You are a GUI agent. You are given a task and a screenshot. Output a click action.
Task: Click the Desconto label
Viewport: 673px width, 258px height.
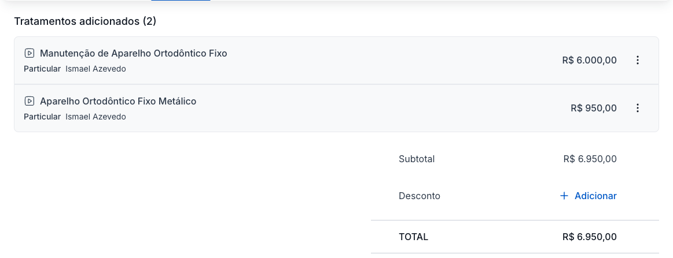pyautogui.click(x=420, y=196)
